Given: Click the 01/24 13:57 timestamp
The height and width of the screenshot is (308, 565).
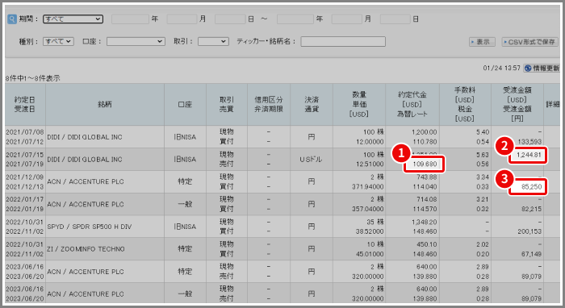Looking at the screenshot, I should 501,68.
